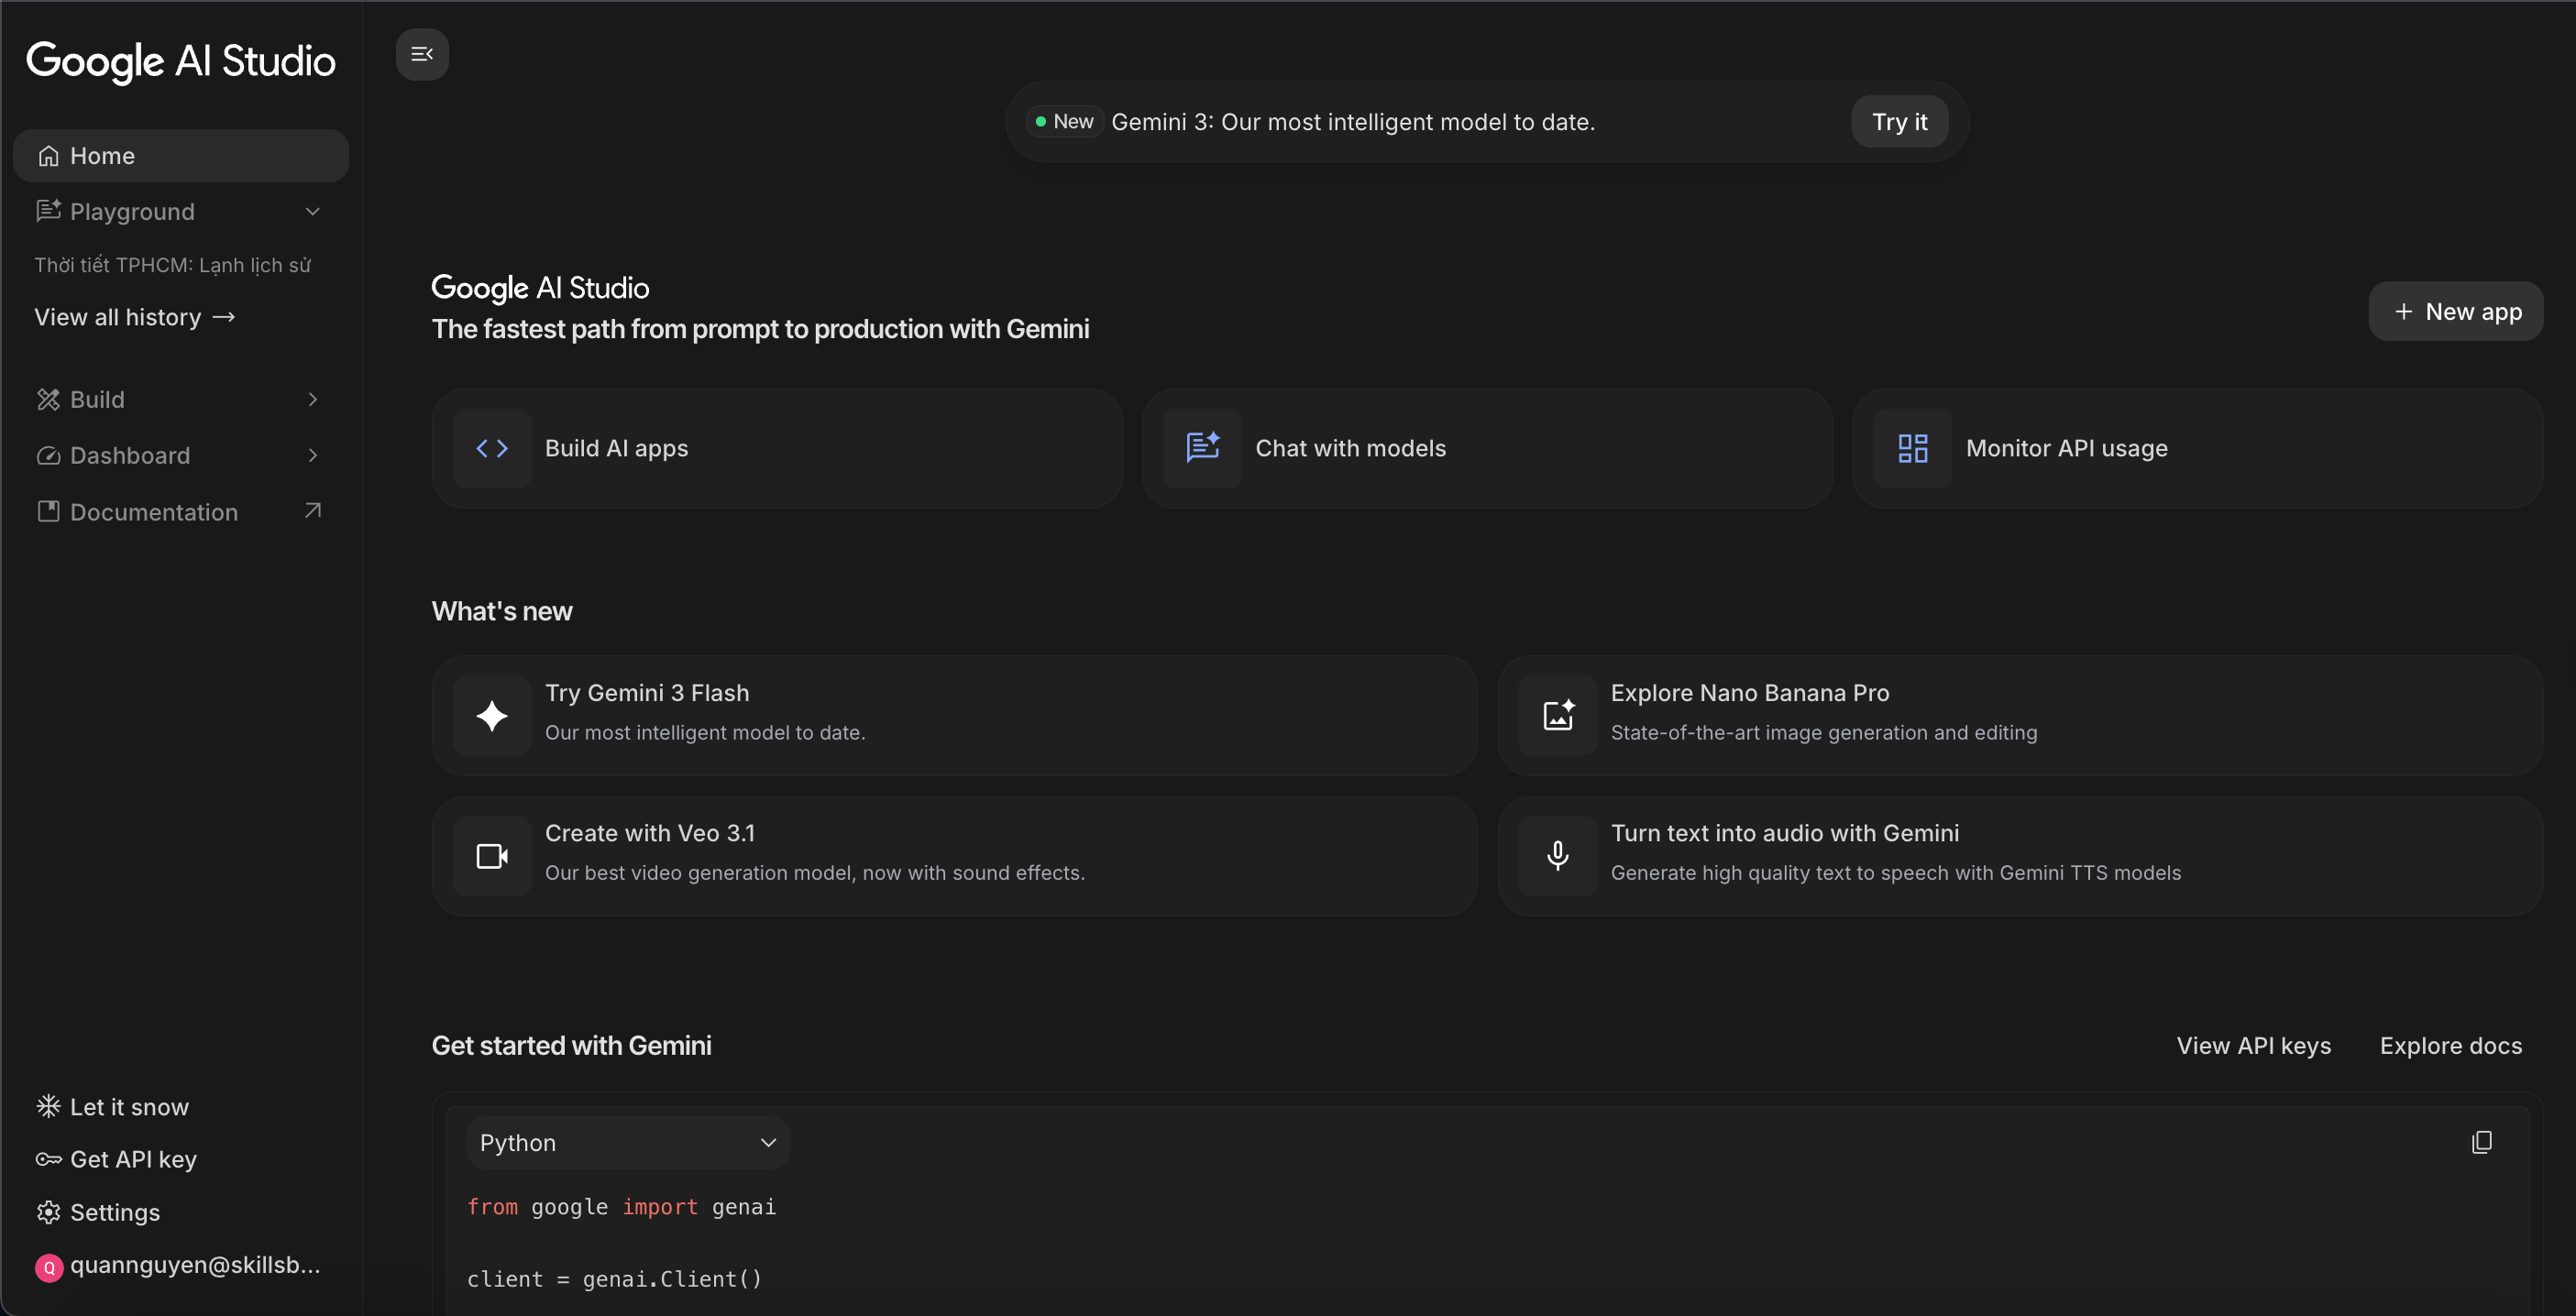Open the Create with Veo 3.1 card
Image resolution: width=2576 pixels, height=1316 pixels.
(x=954, y=856)
